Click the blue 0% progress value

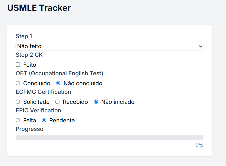click(199, 145)
